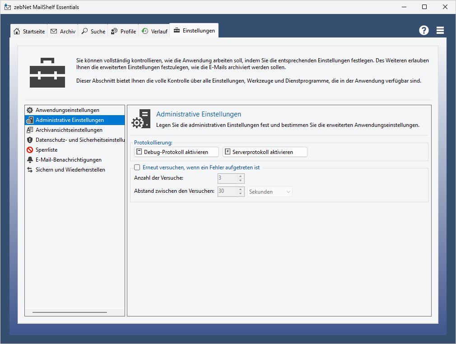Click the sidebar horizontal scrollbar

70,312
